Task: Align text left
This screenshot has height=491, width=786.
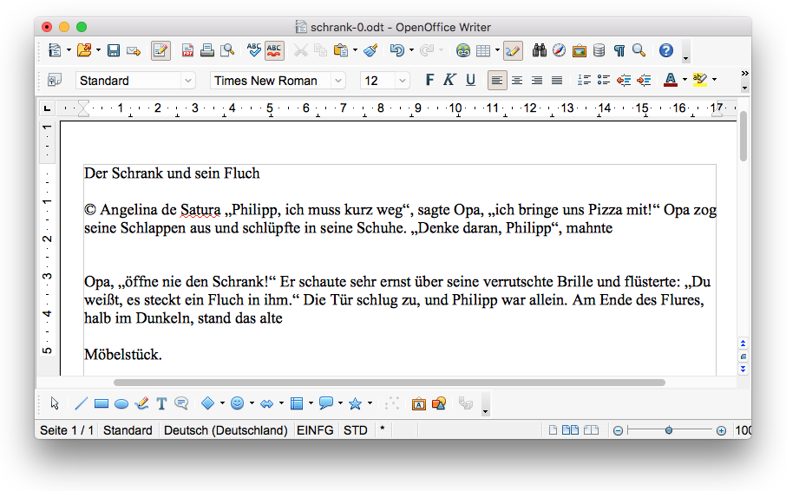Action: [x=497, y=80]
